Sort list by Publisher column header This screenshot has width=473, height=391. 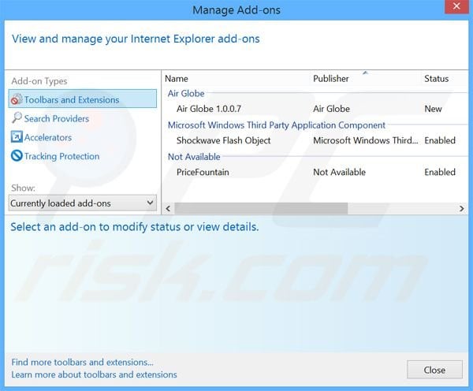[x=330, y=79]
